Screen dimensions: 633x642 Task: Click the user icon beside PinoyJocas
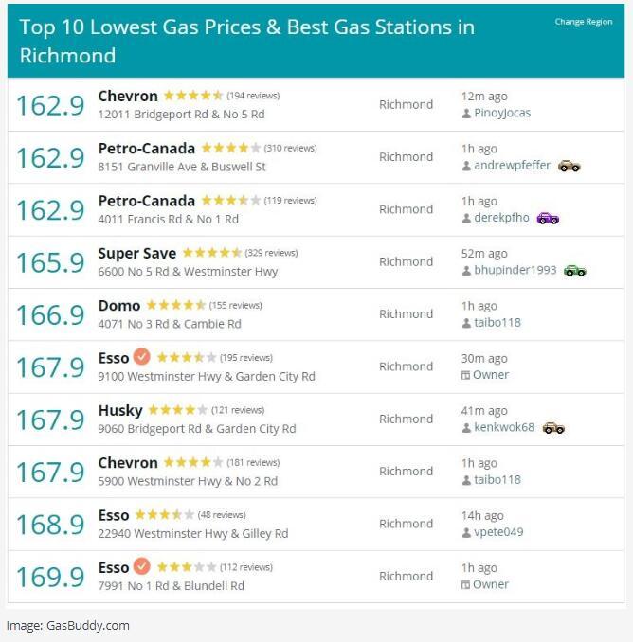click(x=466, y=114)
